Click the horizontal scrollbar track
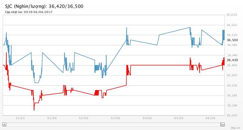 (x=113, y=124)
